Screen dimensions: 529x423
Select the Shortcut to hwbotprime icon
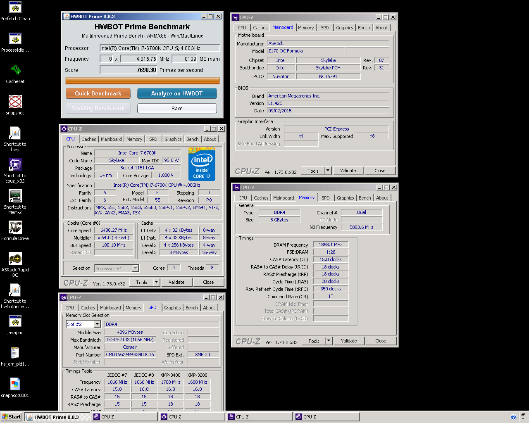click(15, 296)
